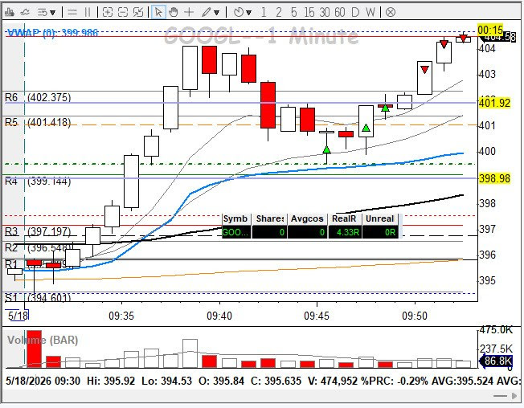The image size is (524, 408).
Task: Open the indicators line-study icon
Action: click(x=25, y=13)
